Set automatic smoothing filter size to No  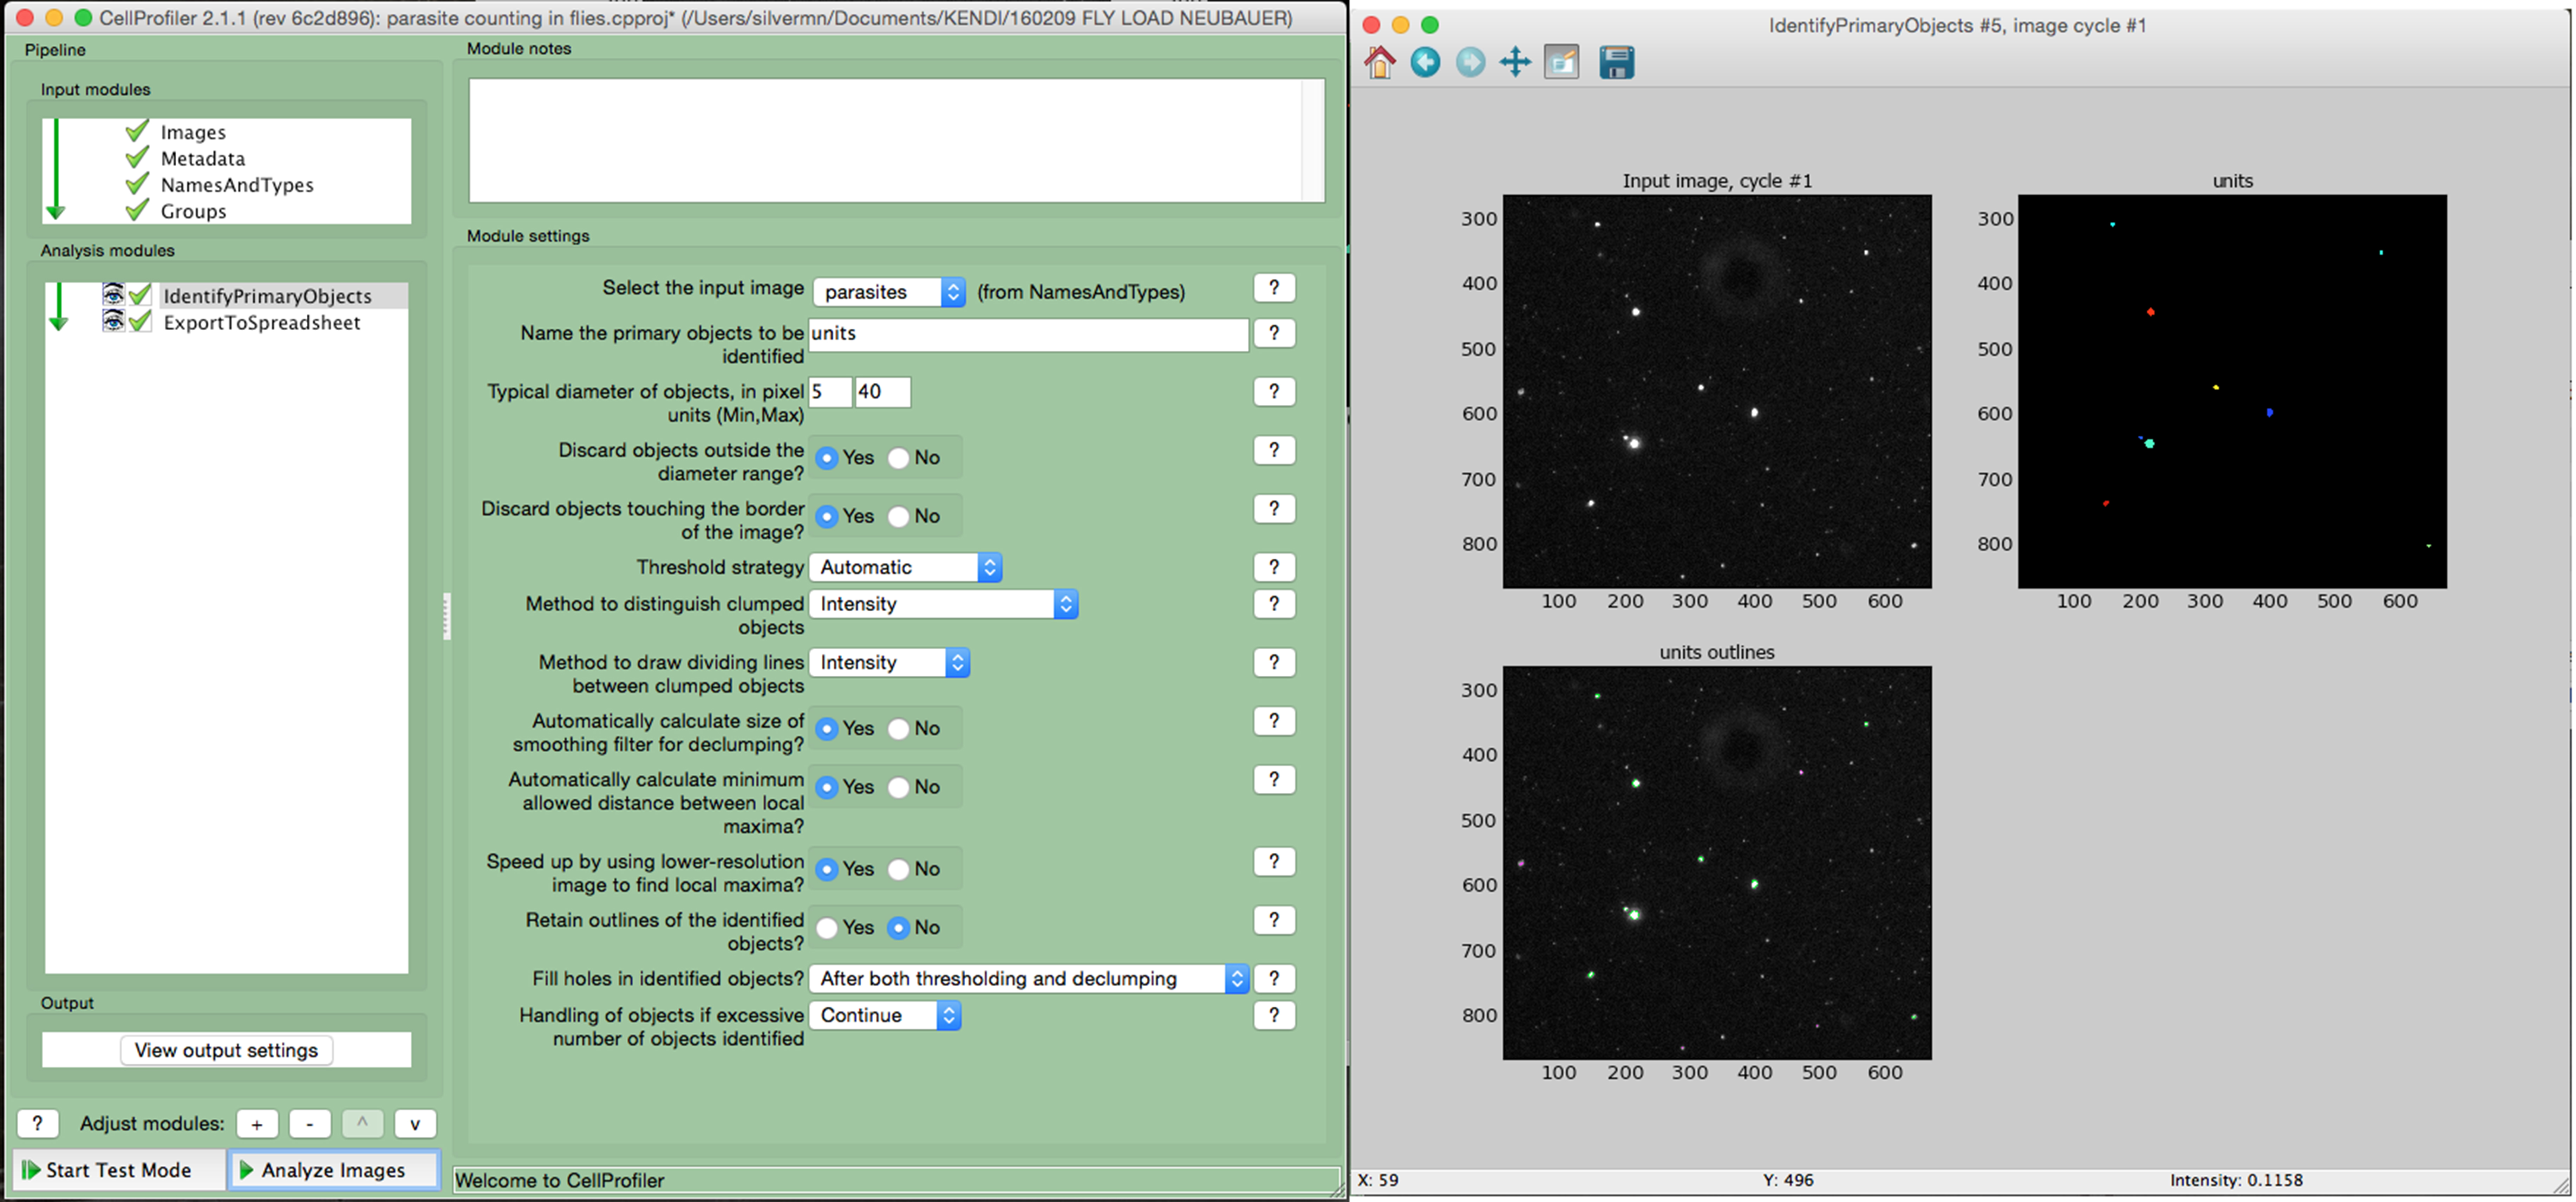(899, 729)
